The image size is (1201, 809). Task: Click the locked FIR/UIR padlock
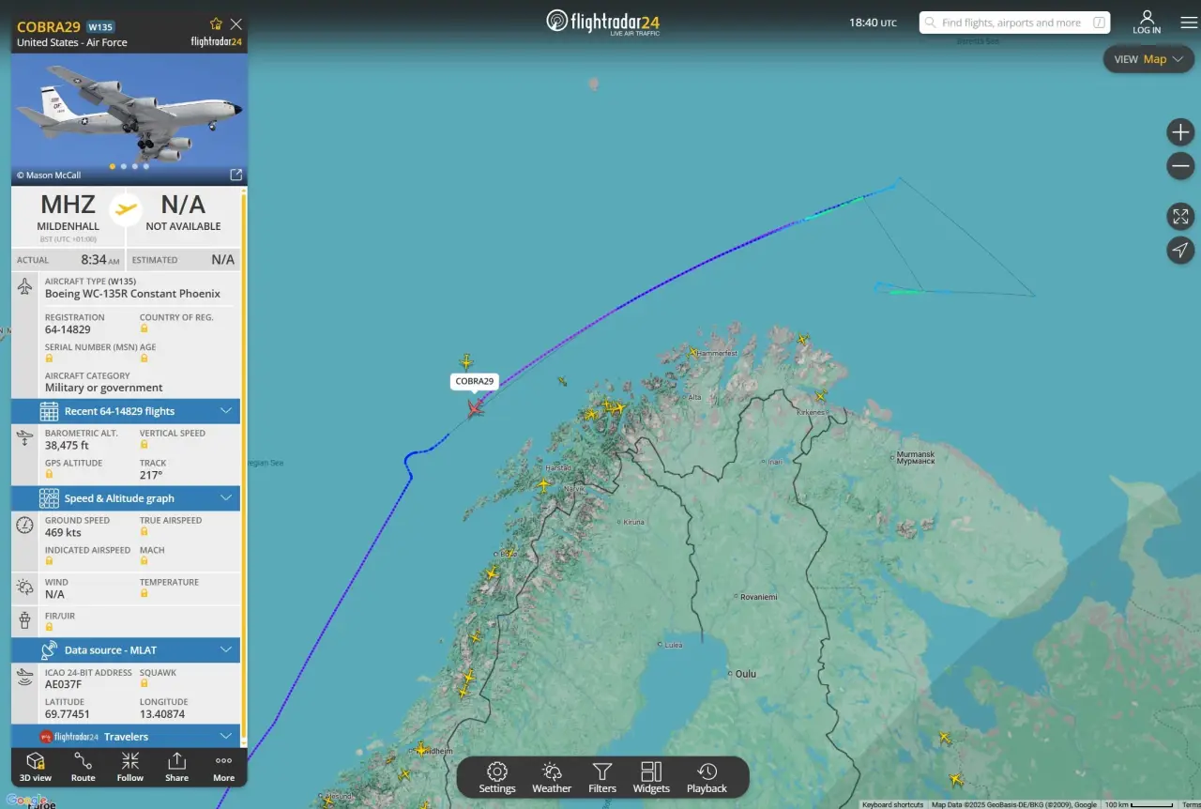[50, 626]
